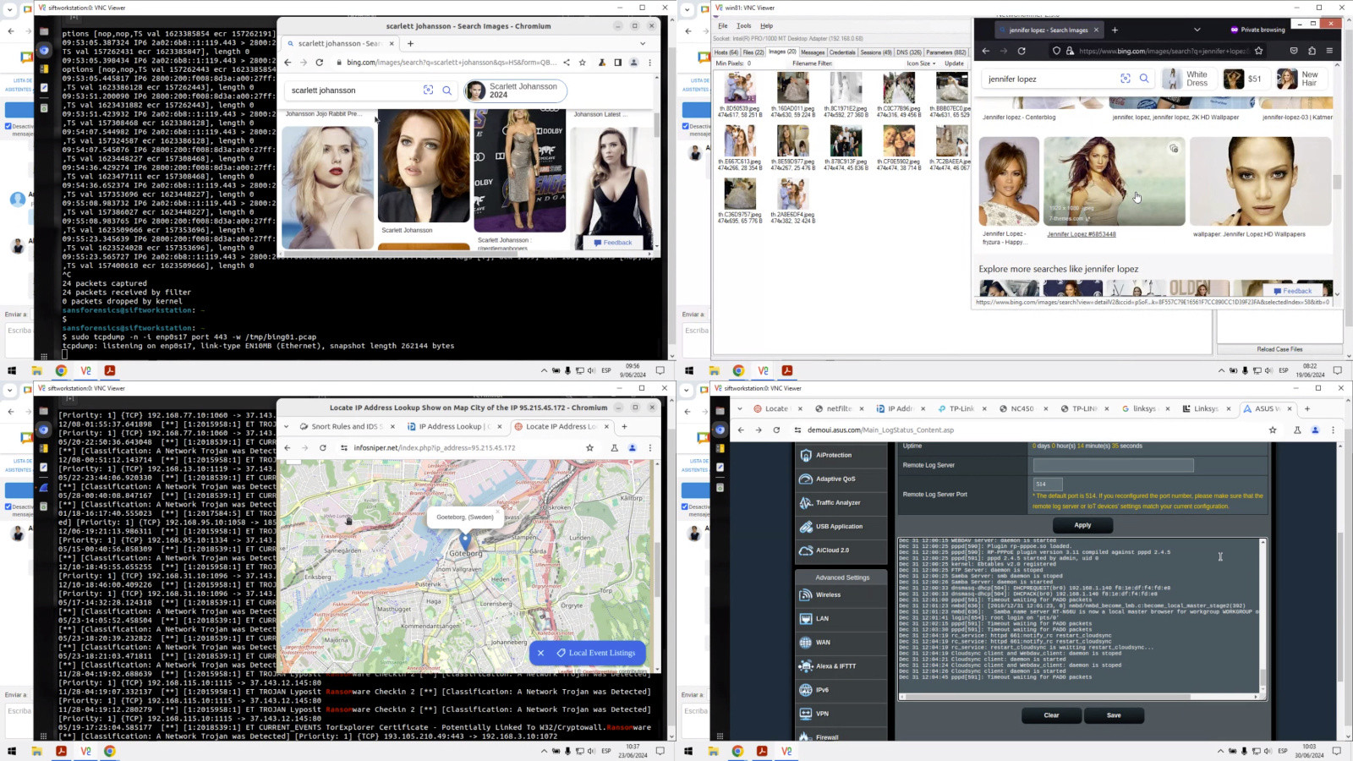Show hidden tray icons on the taskbar dated 9/06/2024
The height and width of the screenshot is (761, 1353).
[544, 370]
